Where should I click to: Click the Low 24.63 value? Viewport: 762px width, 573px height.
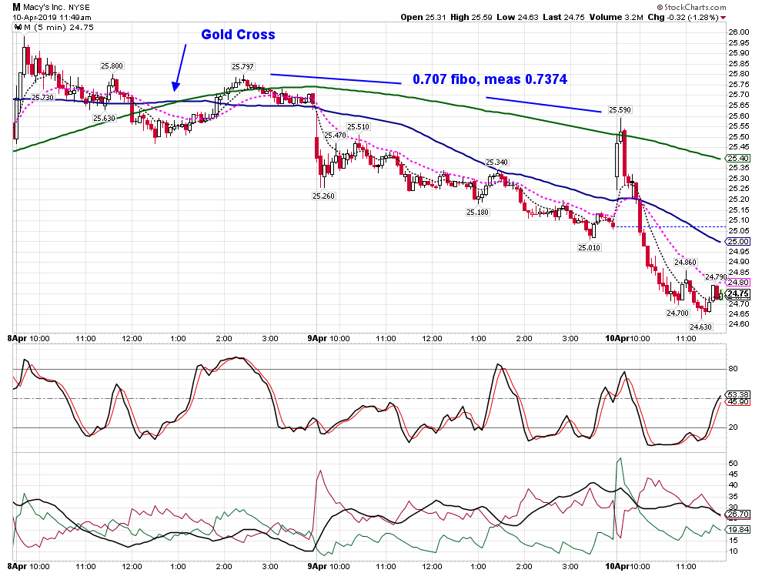click(x=517, y=17)
